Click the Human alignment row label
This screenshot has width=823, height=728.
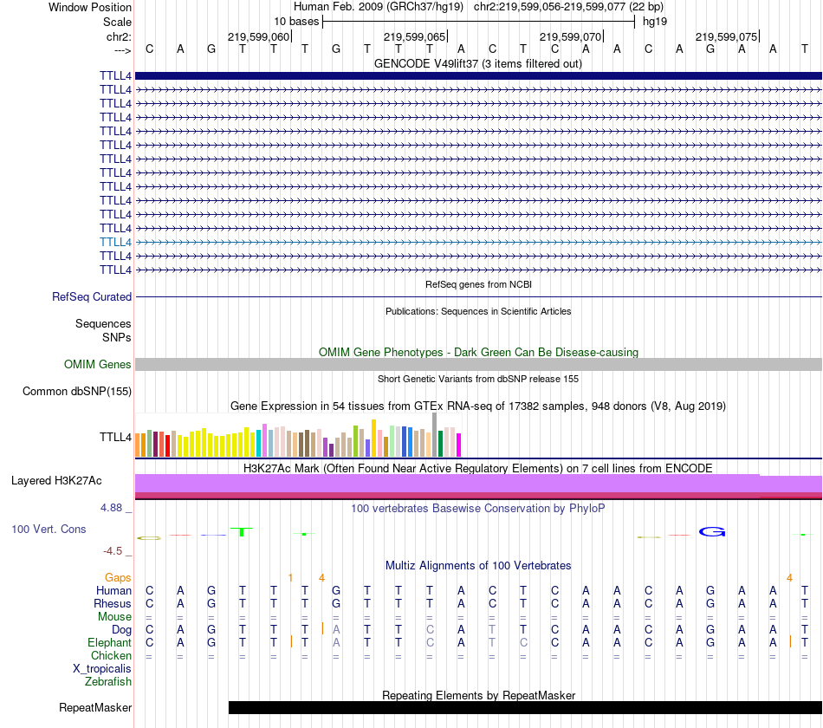tap(113, 591)
